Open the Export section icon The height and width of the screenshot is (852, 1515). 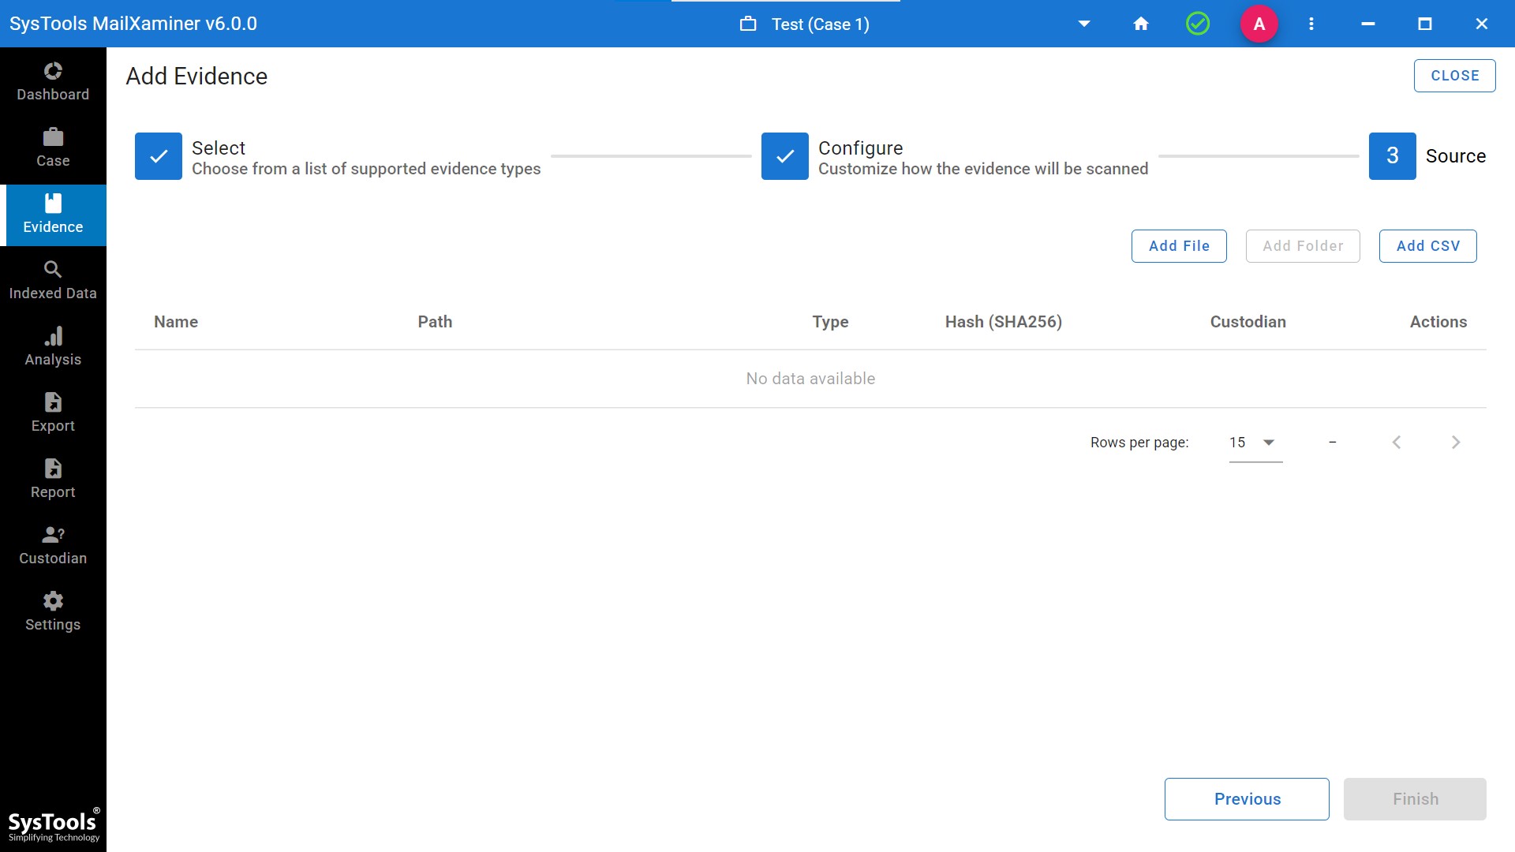53,403
